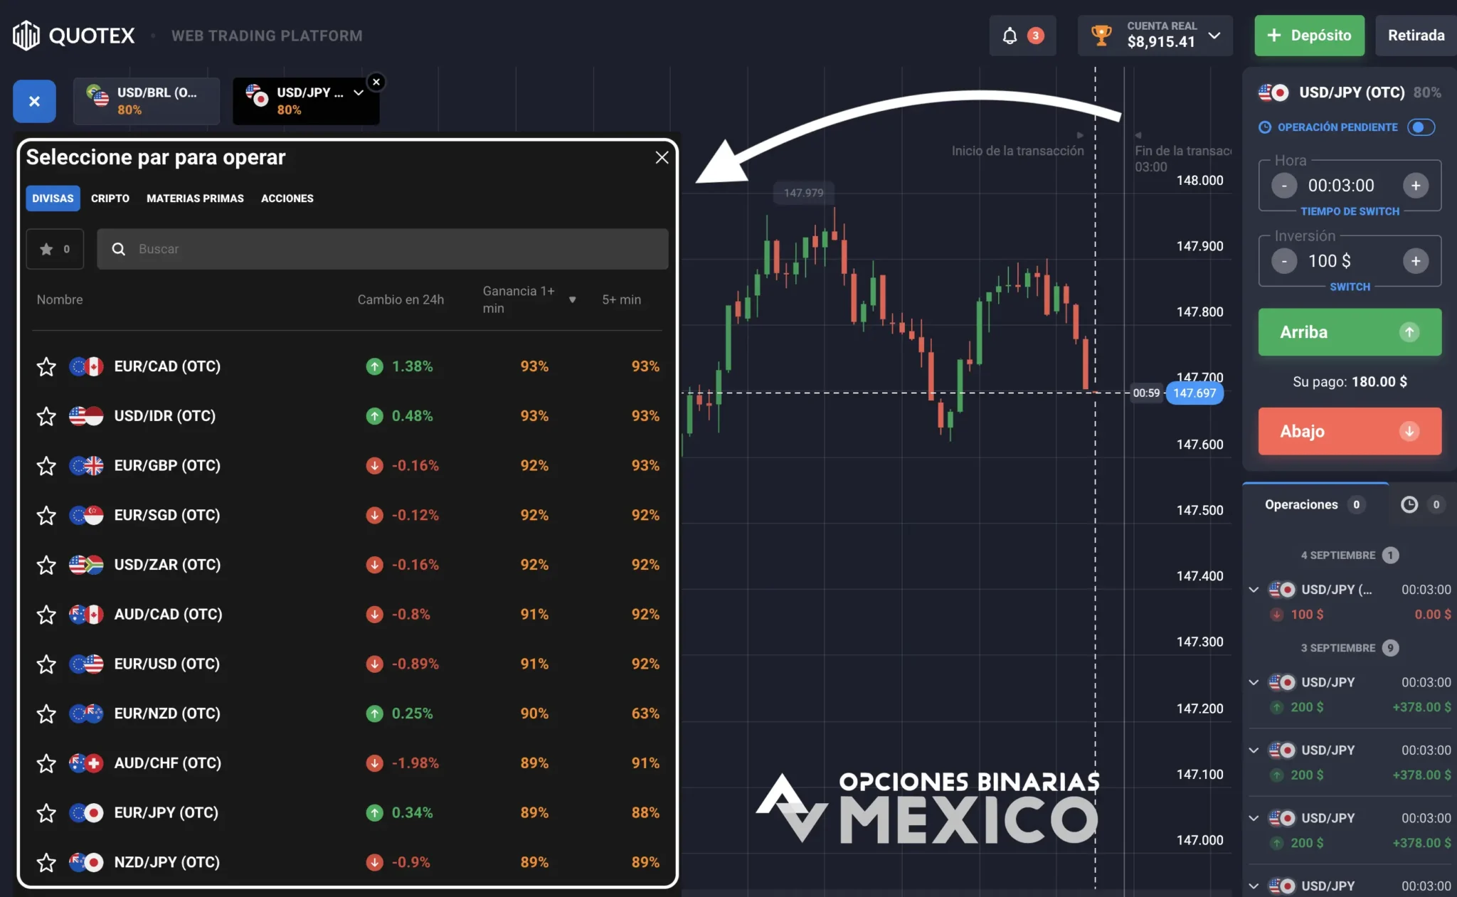Click the EUR/CAD flag icon

click(x=86, y=366)
